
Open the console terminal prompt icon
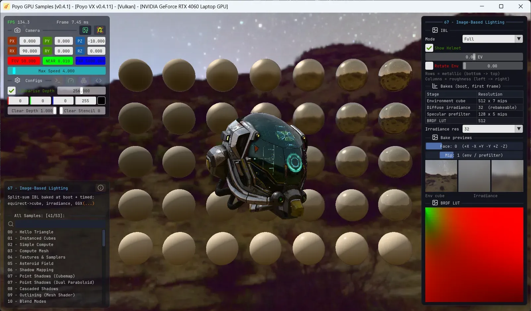point(58,80)
